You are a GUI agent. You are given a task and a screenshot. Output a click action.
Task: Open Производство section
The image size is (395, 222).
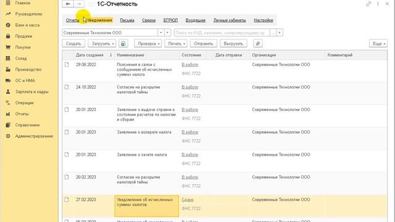pos(28,70)
